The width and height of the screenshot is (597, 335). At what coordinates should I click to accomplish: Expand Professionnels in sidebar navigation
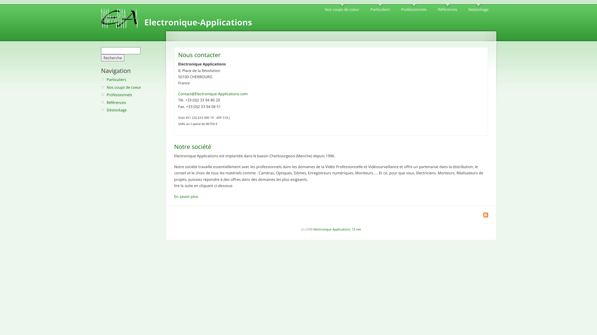pyautogui.click(x=119, y=95)
